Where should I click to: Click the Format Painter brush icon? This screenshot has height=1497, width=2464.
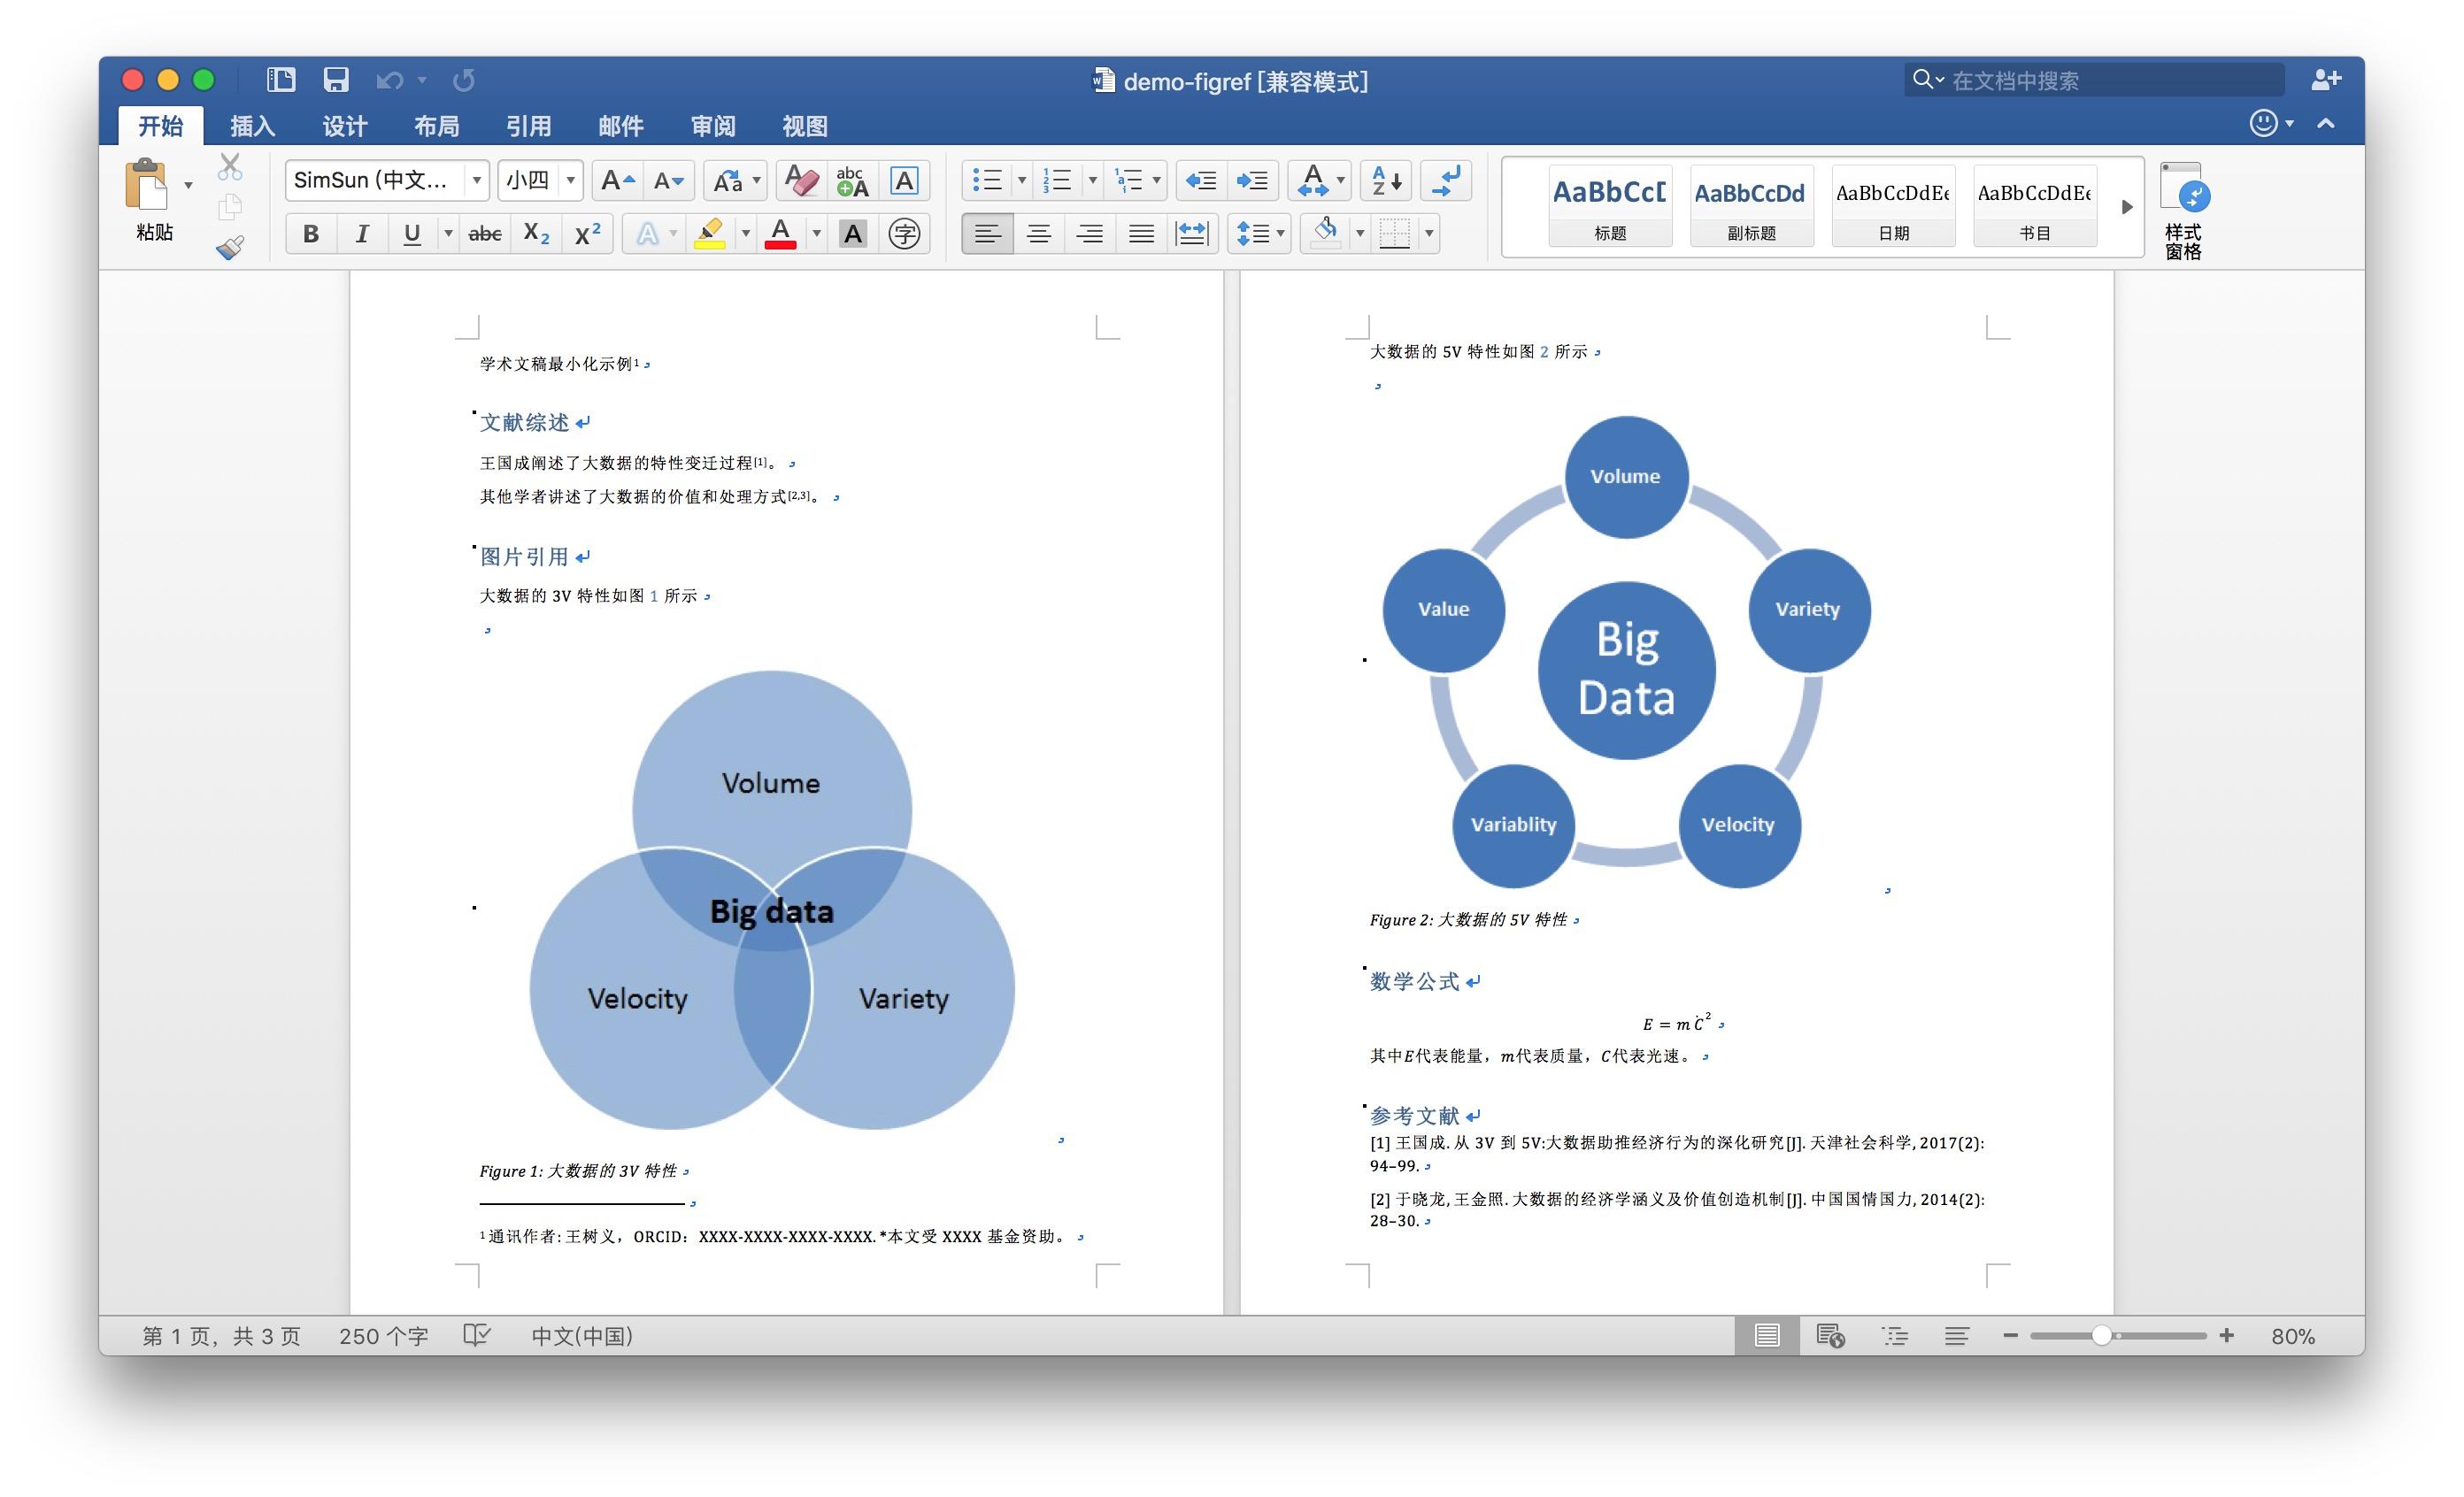pyautogui.click(x=230, y=247)
